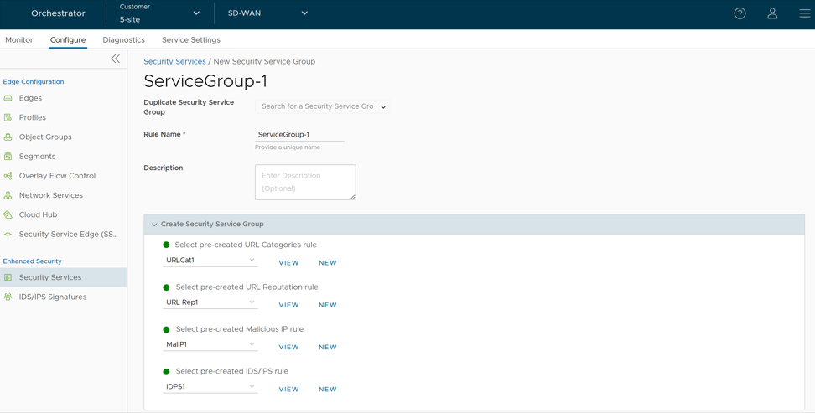This screenshot has width=815, height=413.
Task: Click the IDS/IPS Signatures icon
Action: [x=8, y=297]
